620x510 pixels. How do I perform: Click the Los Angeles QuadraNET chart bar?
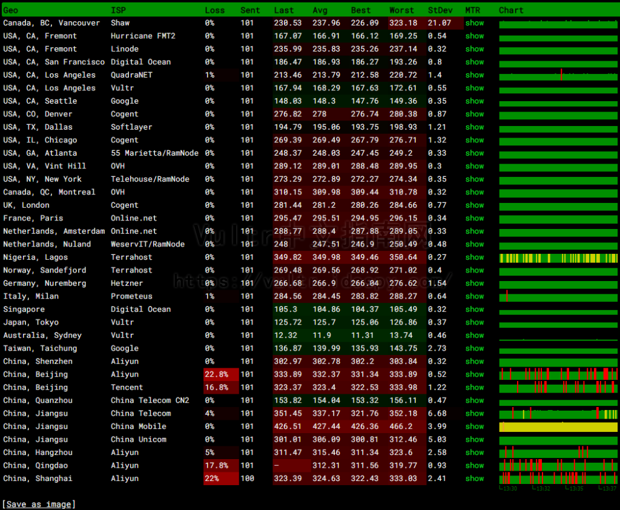pos(558,76)
